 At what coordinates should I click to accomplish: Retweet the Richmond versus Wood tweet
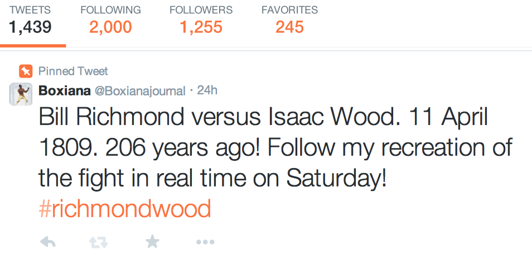(x=99, y=242)
